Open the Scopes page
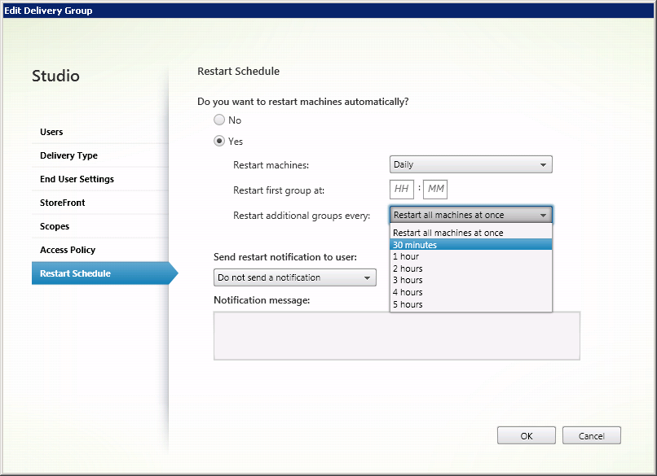 point(100,226)
